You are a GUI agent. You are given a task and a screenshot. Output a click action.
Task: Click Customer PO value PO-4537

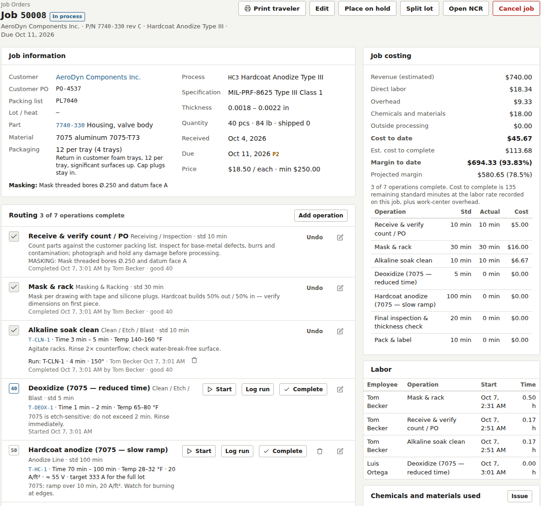tap(68, 89)
